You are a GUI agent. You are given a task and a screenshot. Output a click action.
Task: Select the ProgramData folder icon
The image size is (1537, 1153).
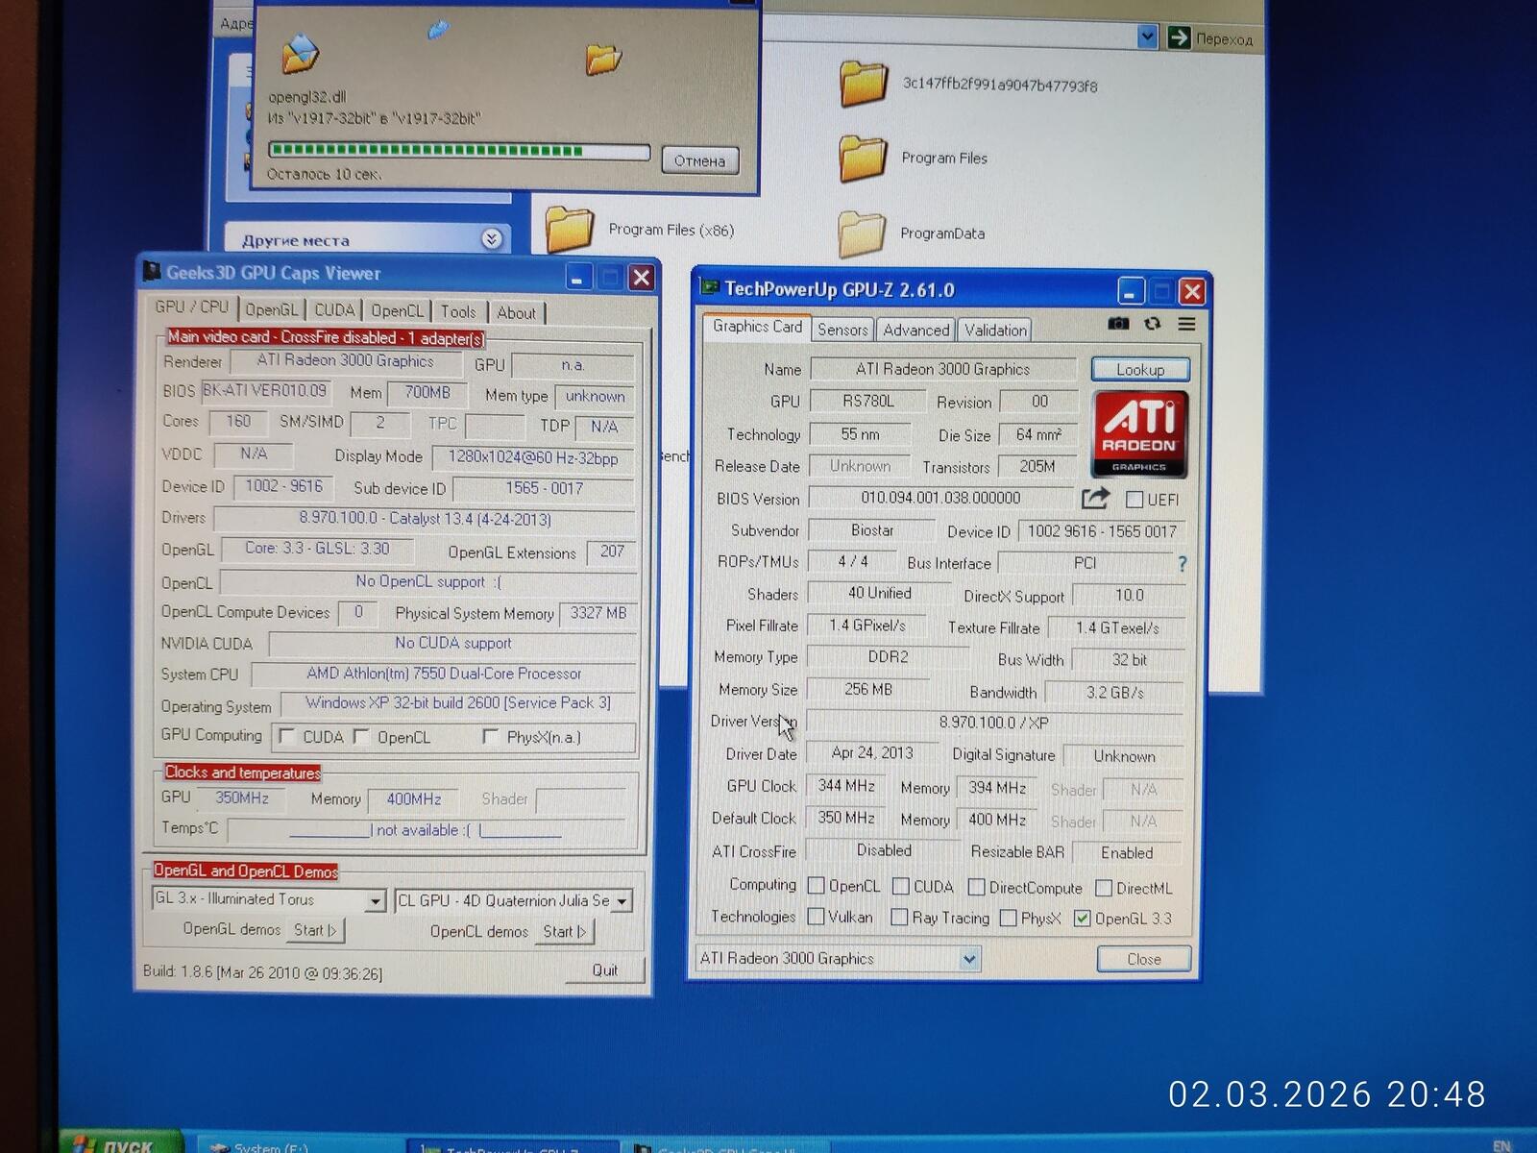861,233
